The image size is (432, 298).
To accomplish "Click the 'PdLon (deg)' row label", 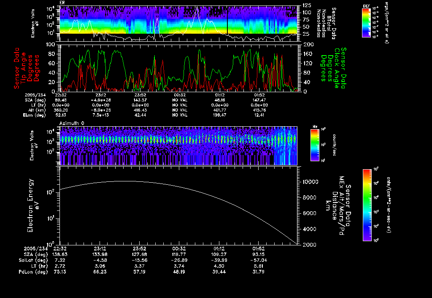I will [x=33, y=271].
